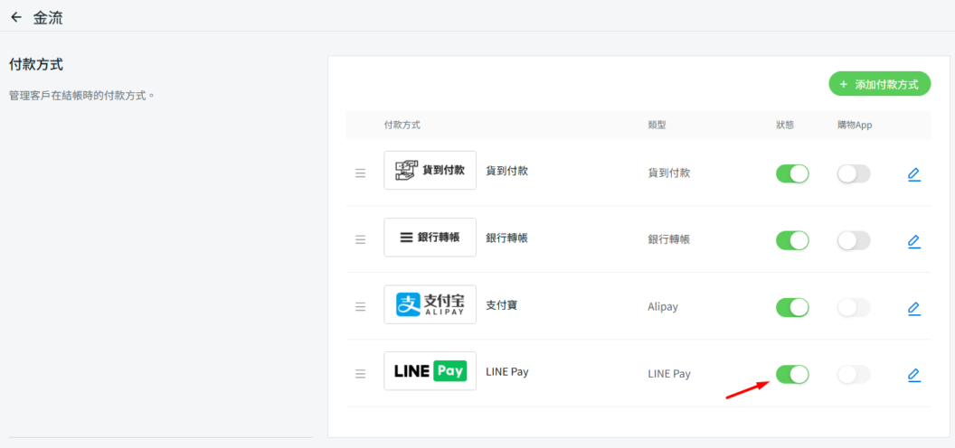Enable 購物App toggle for 貨到付款
This screenshot has height=448, width=955.
854,173
